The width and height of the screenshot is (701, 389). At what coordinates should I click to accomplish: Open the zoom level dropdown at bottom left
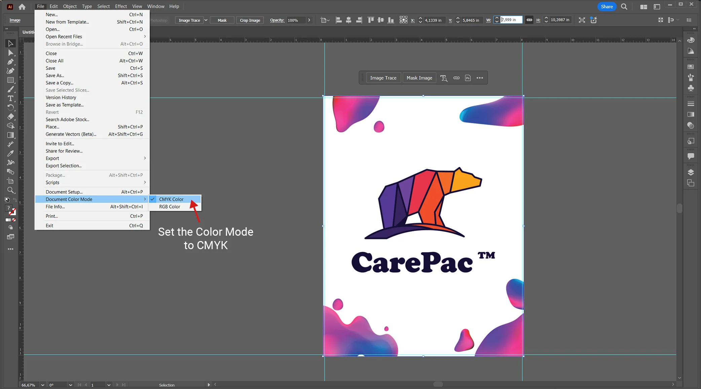[x=42, y=385]
